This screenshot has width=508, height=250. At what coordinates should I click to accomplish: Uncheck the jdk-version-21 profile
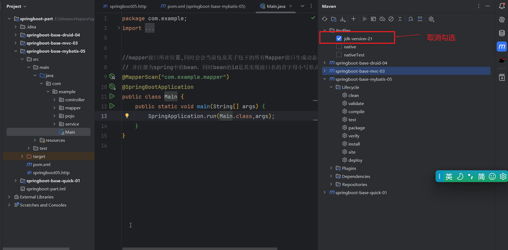339,38
